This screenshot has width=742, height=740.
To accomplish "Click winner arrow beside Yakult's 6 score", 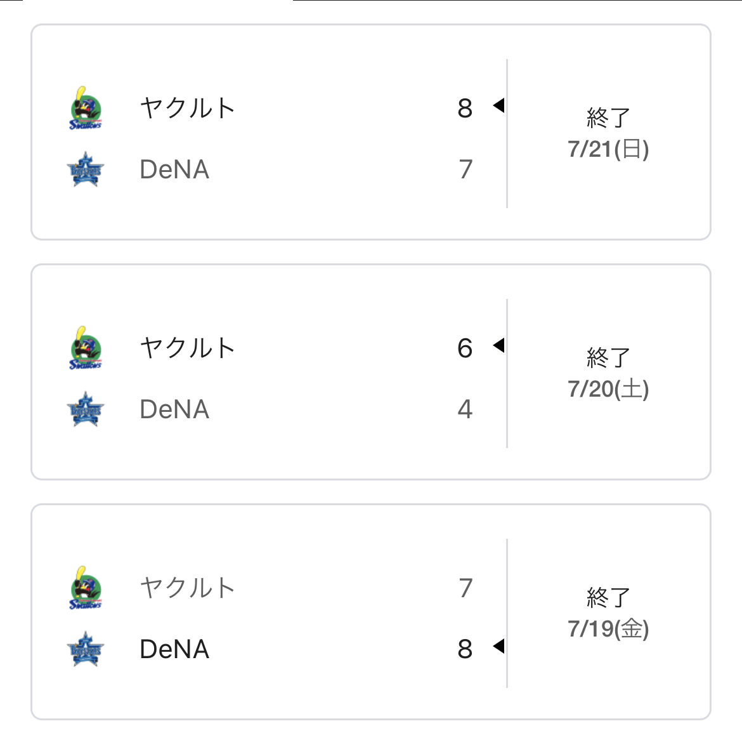I will click(499, 345).
